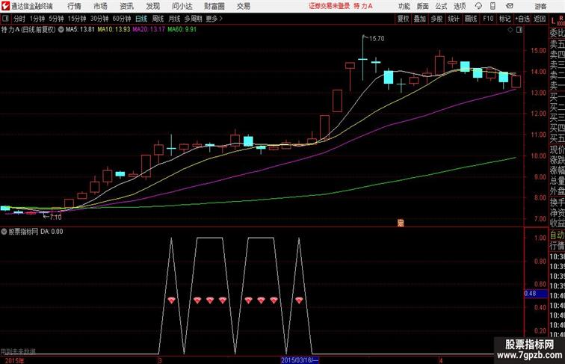
Task: Click the 0.48 blue value tag
Action: tap(536, 294)
